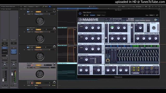Click the Save button in Massive header
The image size is (166, 93).
[132, 19]
